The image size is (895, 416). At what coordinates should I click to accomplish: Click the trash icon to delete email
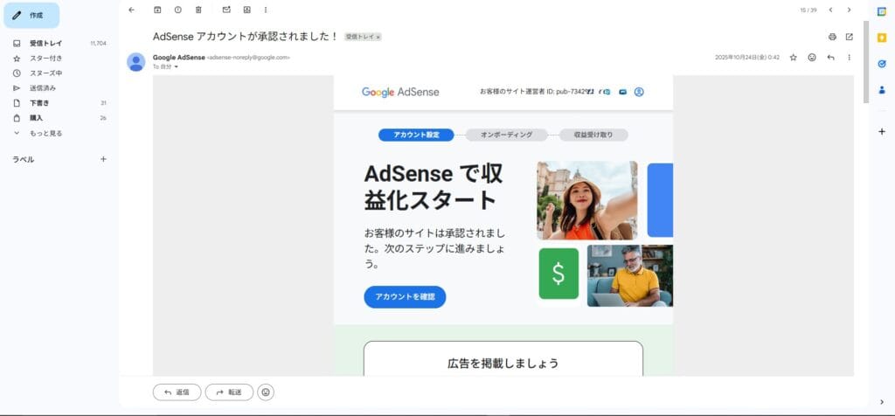(198, 10)
